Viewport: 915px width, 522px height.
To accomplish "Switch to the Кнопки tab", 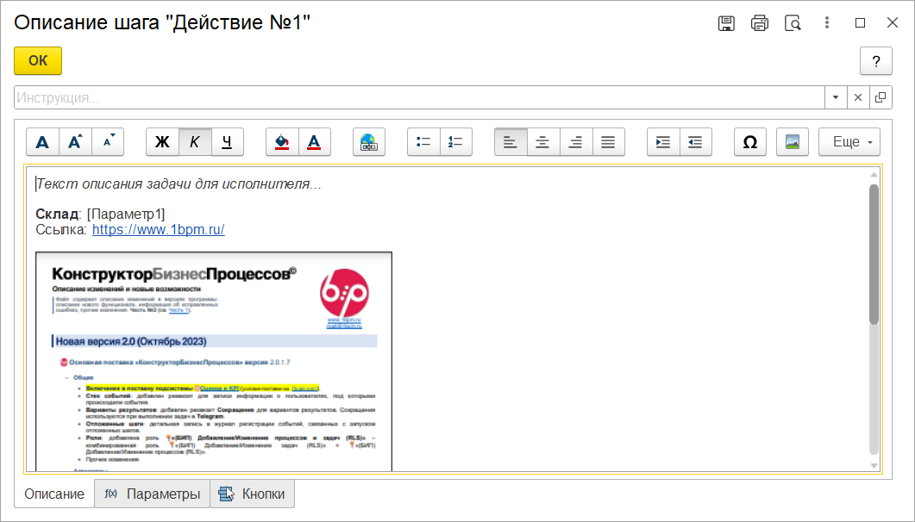I will (x=252, y=494).
